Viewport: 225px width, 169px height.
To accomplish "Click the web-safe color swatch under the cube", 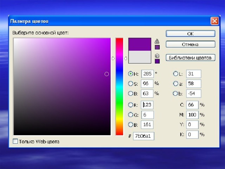I will pyautogui.click(x=157, y=61).
